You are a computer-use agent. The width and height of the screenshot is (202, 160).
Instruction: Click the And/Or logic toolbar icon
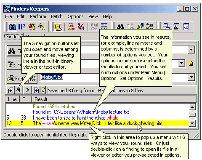pyautogui.click(x=94, y=27)
